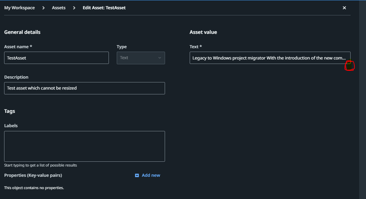The width and height of the screenshot is (366, 199).
Task: Click the chevron after Assets breadcrumb
Action: [x=74, y=8]
